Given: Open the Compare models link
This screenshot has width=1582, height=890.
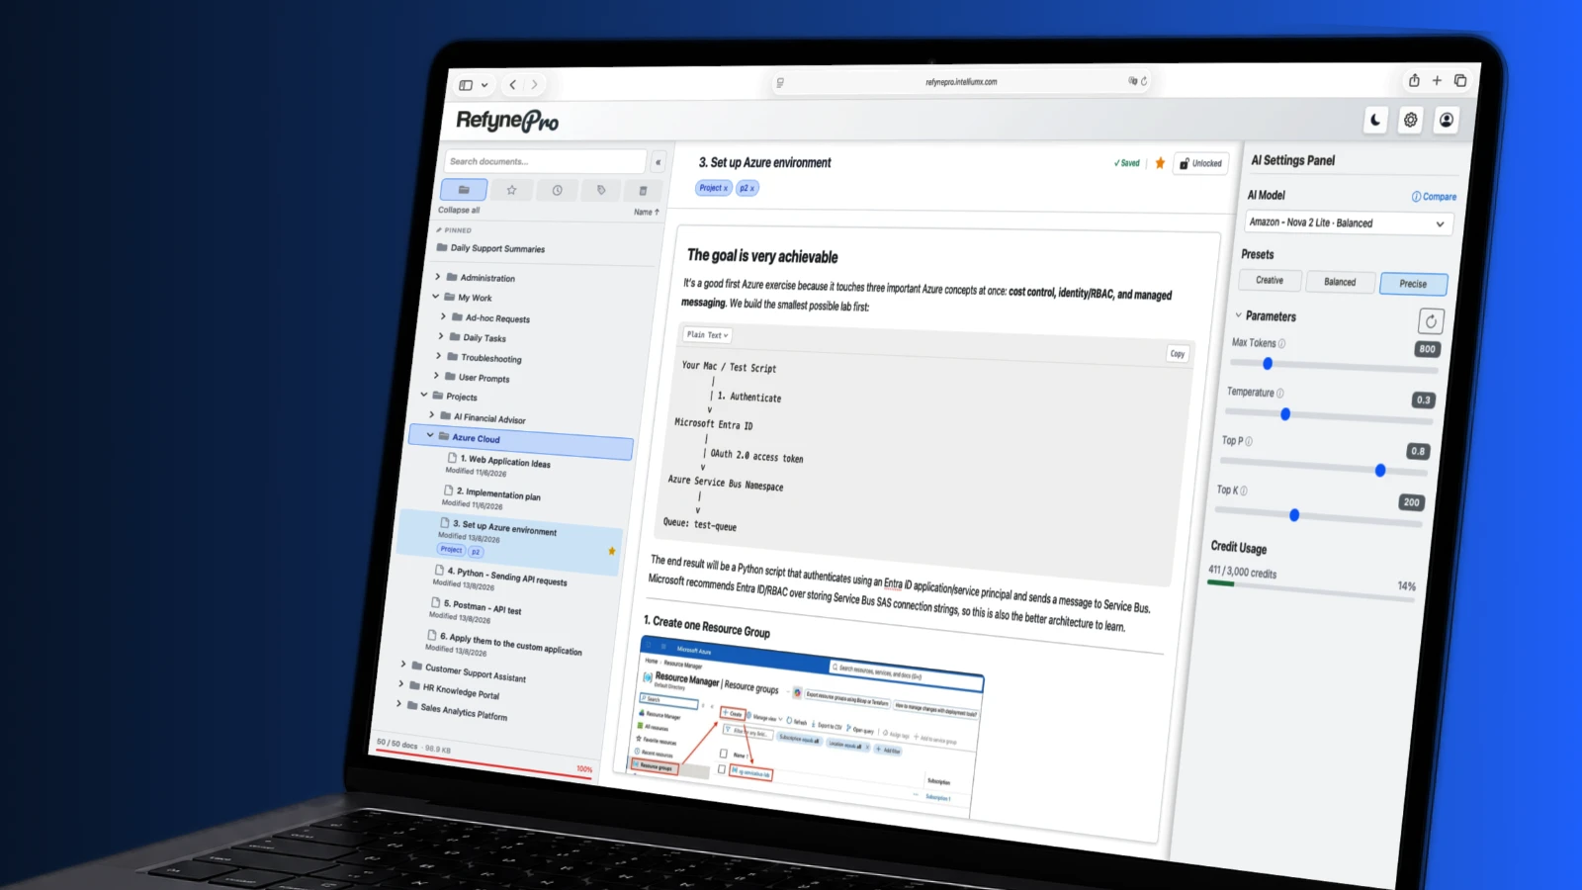Looking at the screenshot, I should point(1434,197).
